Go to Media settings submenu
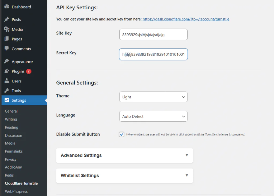The image size is (274, 196). coord(10,143)
